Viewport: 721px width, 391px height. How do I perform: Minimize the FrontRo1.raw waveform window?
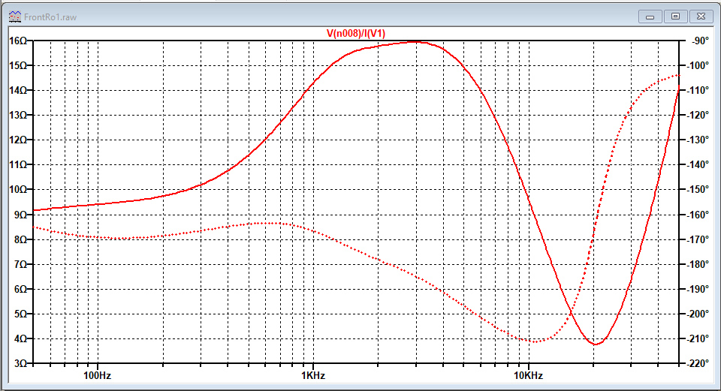[650, 17]
